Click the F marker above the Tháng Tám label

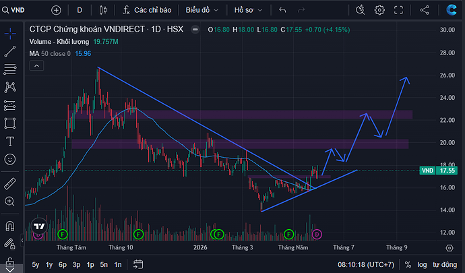[63, 235]
